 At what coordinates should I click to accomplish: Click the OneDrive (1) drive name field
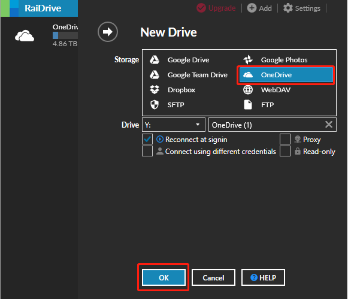coord(273,125)
